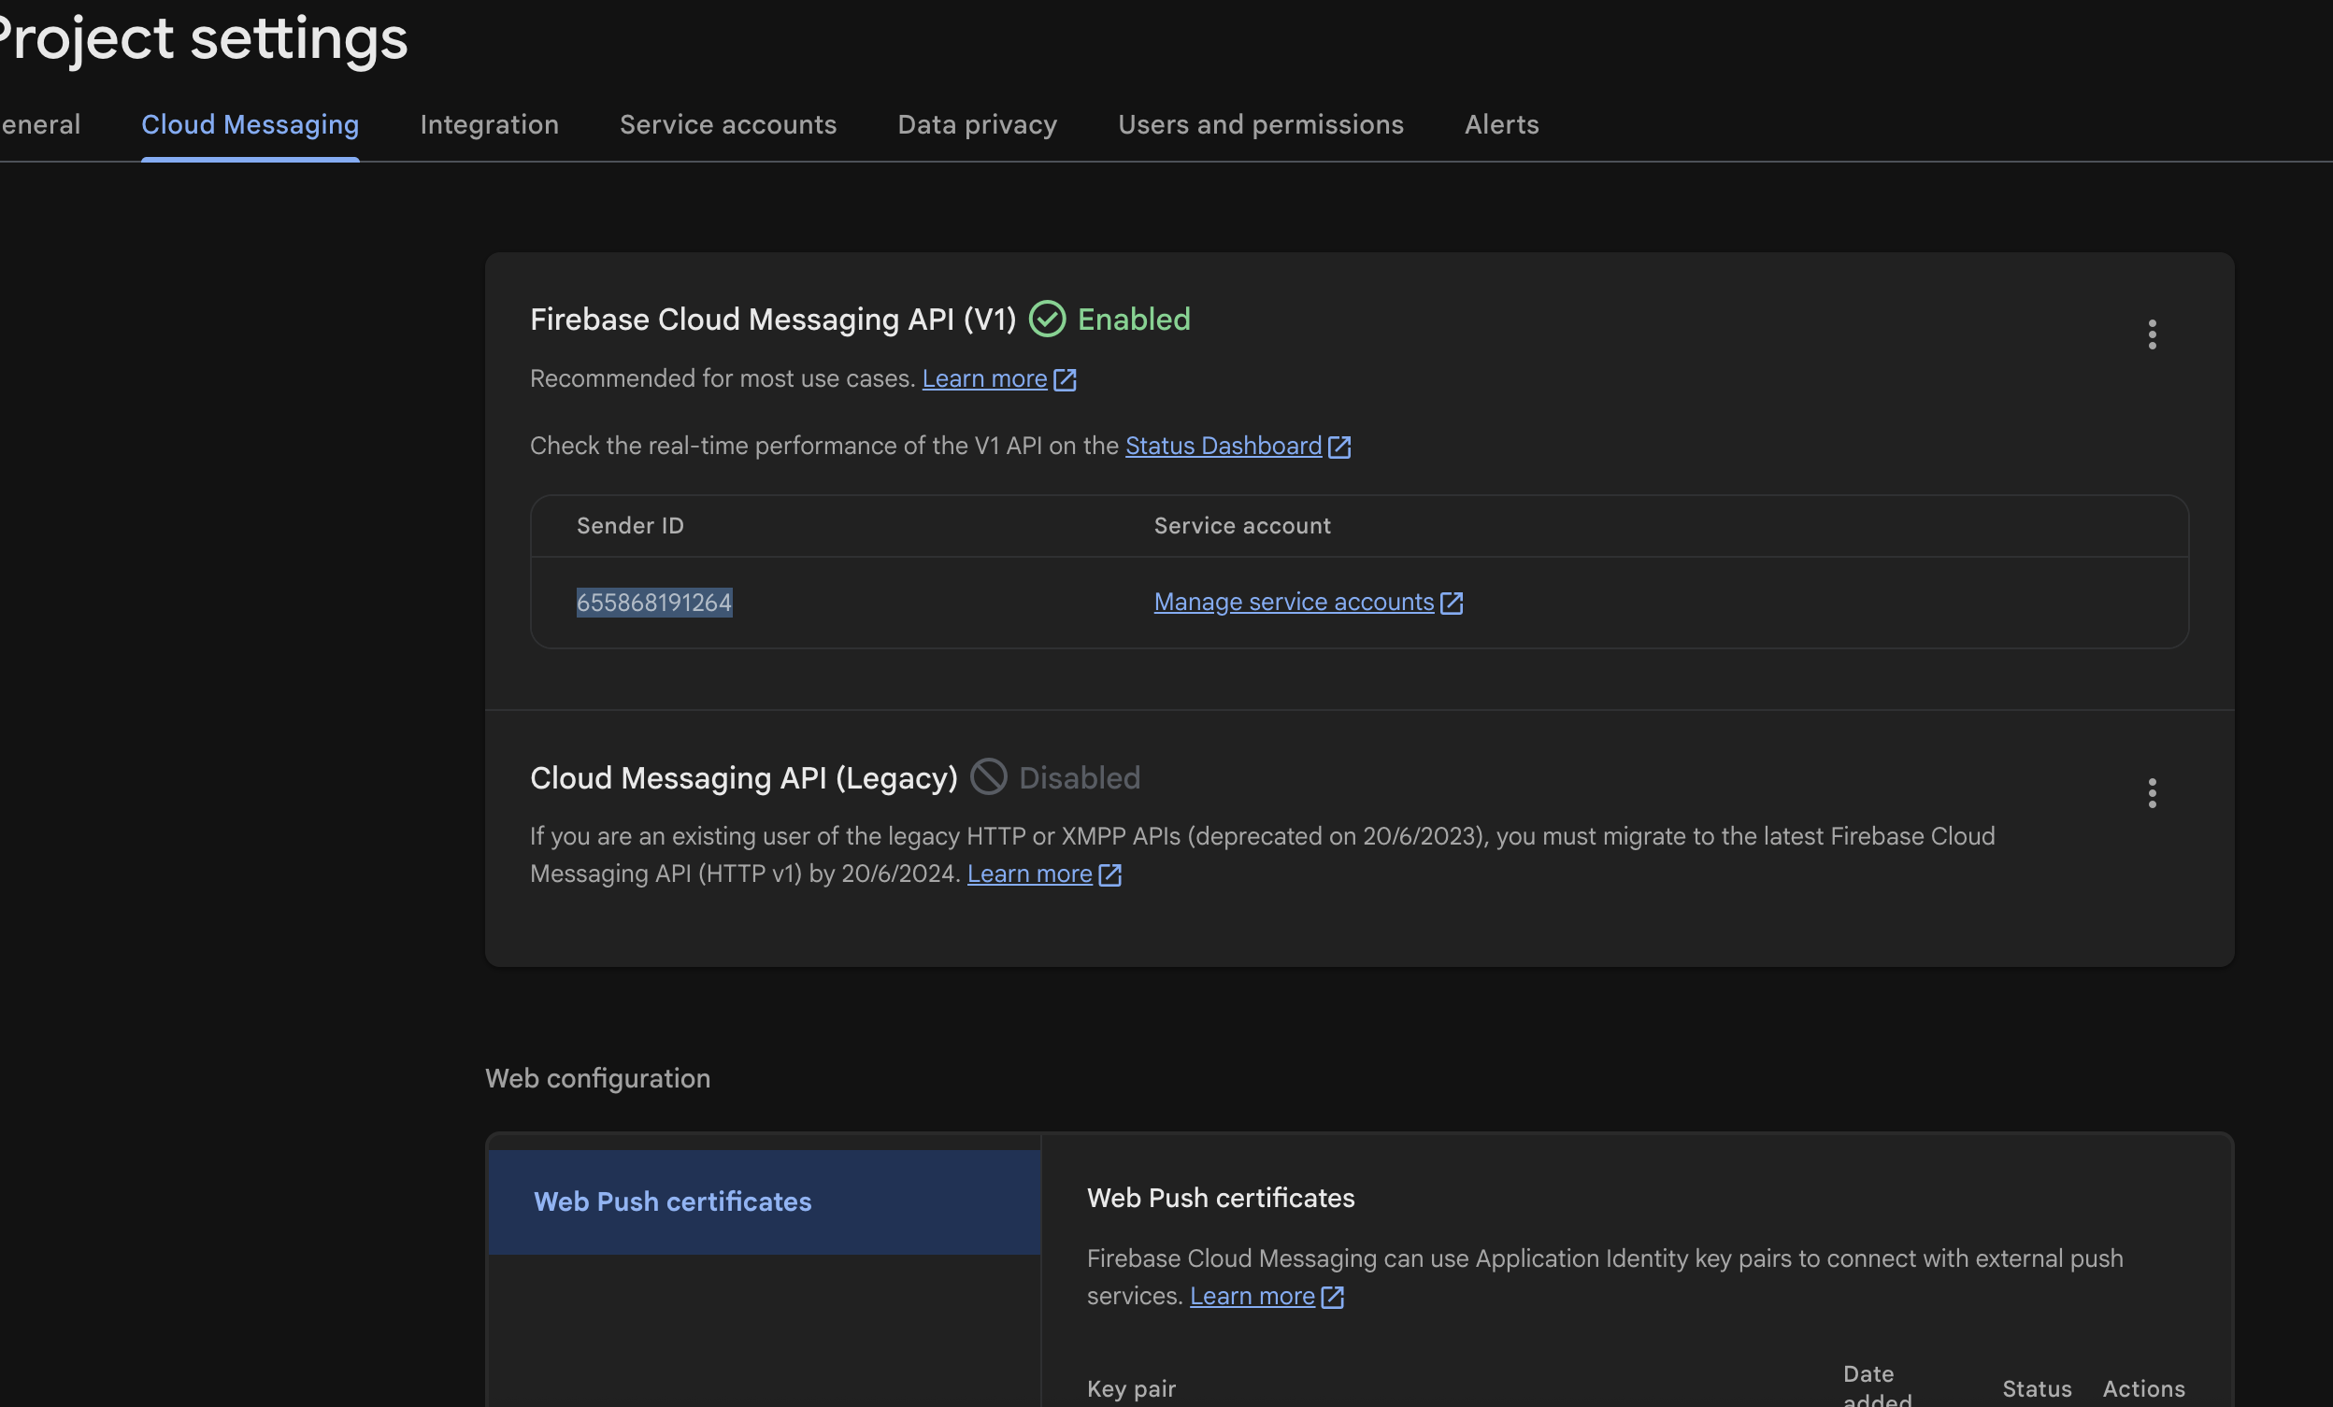Click the green Enabled checkmark icon
The width and height of the screenshot is (2333, 1407).
click(x=1046, y=319)
